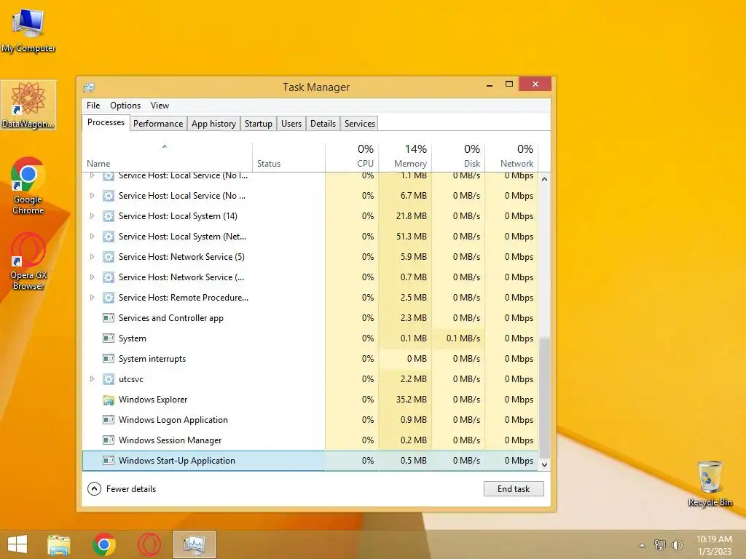This screenshot has height=559, width=746.
Task: Select the DataWagon desktop shortcut
Action: coord(28,105)
